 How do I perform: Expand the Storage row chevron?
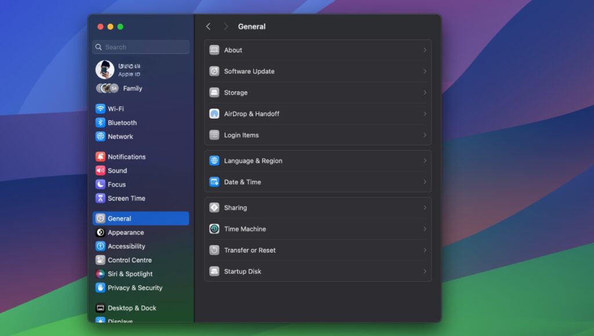click(425, 92)
